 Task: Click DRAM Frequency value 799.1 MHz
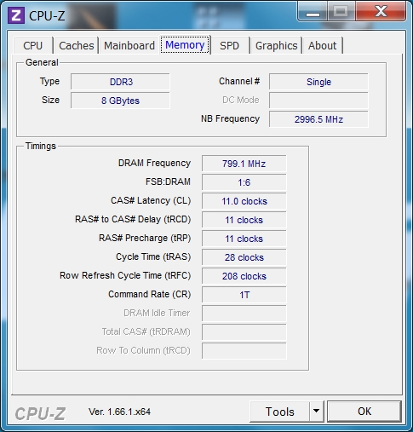coord(244,164)
